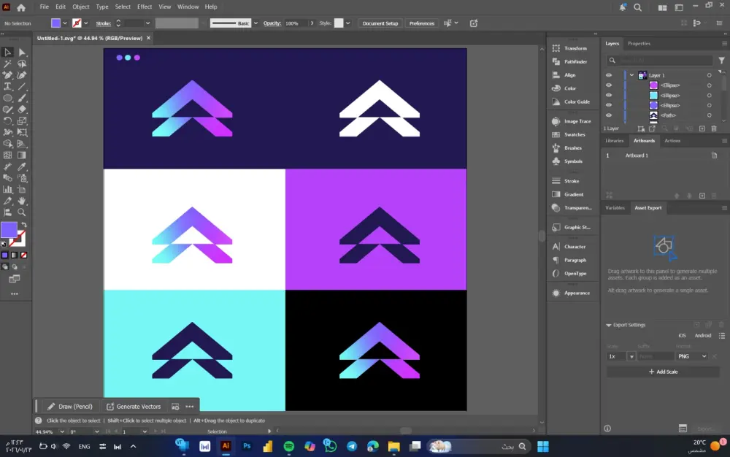Select the Selection tool in the toolbar
This screenshot has width=730, height=457.
tap(8, 52)
